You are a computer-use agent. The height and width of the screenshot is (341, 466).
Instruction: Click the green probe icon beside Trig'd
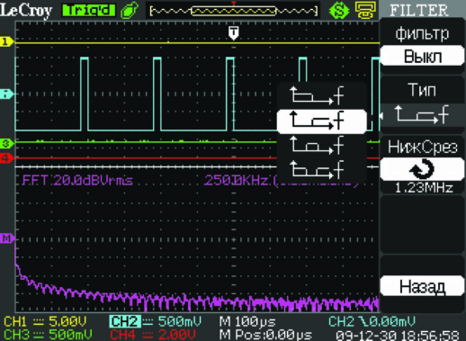pyautogui.click(x=130, y=11)
